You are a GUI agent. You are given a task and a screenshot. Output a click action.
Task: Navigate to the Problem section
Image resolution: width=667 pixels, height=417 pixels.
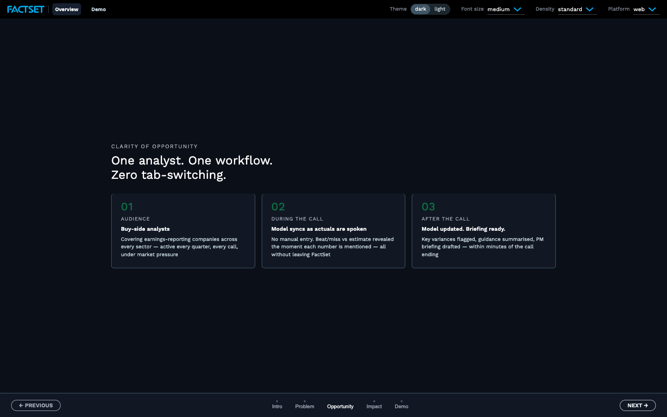point(305,404)
